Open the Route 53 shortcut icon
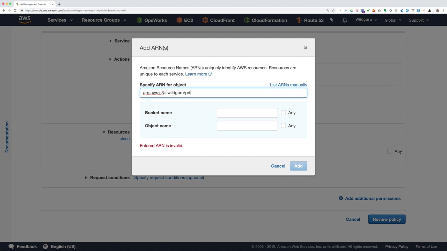 point(299,20)
